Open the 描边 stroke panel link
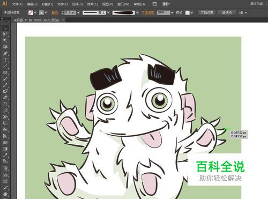This screenshot has height=199, width=268. [55, 13]
